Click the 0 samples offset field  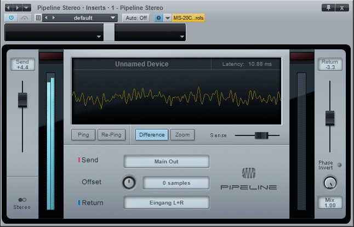point(176,183)
